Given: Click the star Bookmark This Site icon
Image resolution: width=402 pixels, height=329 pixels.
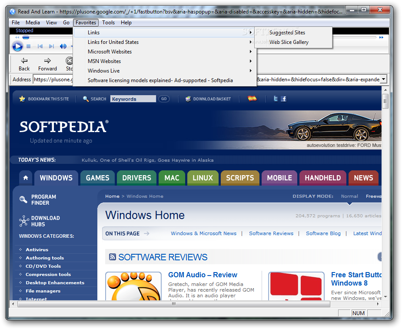Looking at the screenshot, I should tap(22, 99).
